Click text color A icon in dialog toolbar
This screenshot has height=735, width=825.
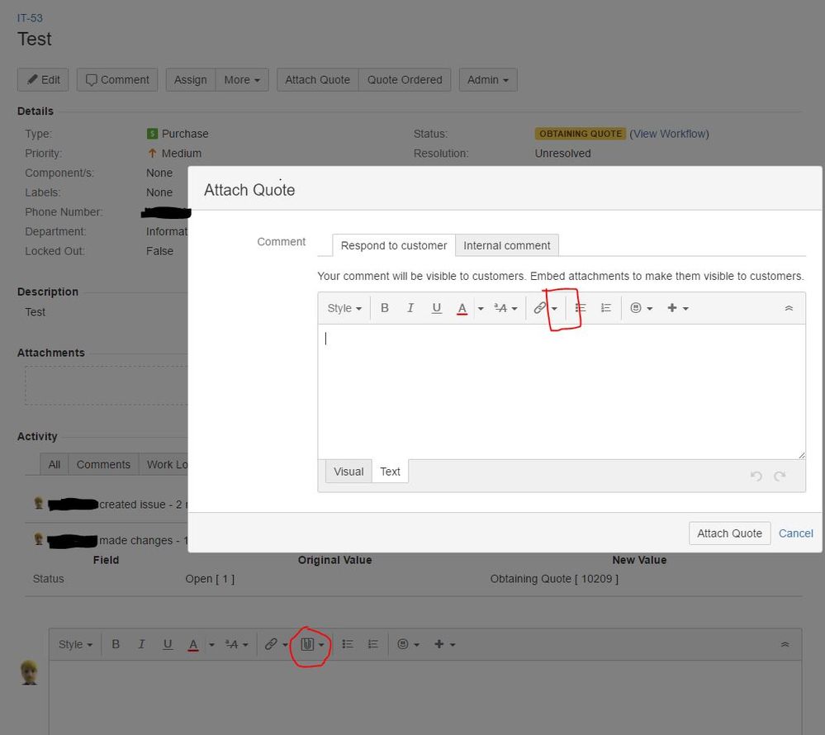tap(462, 308)
